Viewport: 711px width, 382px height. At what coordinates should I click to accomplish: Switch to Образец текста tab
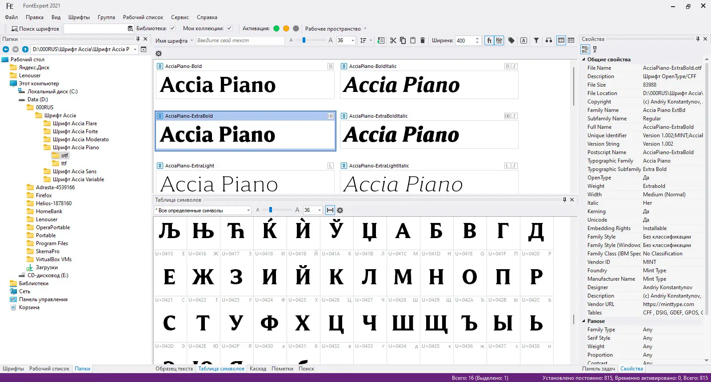pos(174,369)
